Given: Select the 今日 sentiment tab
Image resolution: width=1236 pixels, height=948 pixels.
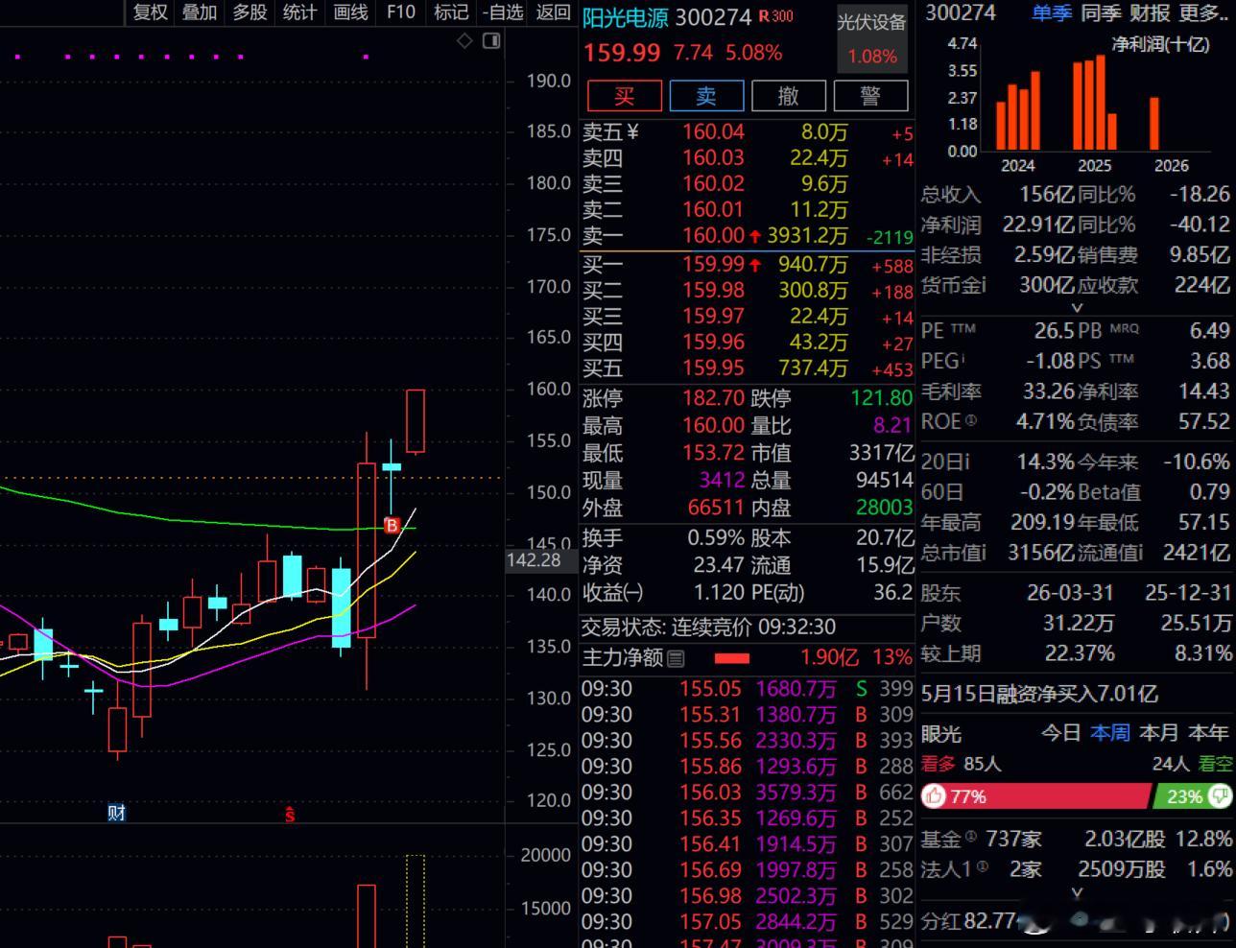Looking at the screenshot, I should pos(1061,733).
